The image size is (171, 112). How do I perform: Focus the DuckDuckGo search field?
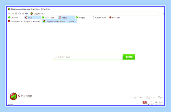[x=88, y=57]
